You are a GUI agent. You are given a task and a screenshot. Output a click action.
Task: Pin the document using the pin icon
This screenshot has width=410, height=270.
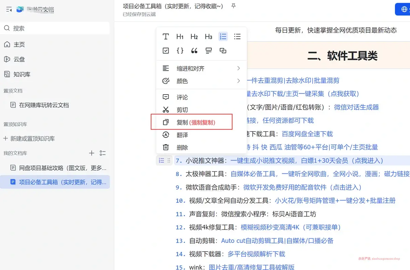tap(233, 6)
